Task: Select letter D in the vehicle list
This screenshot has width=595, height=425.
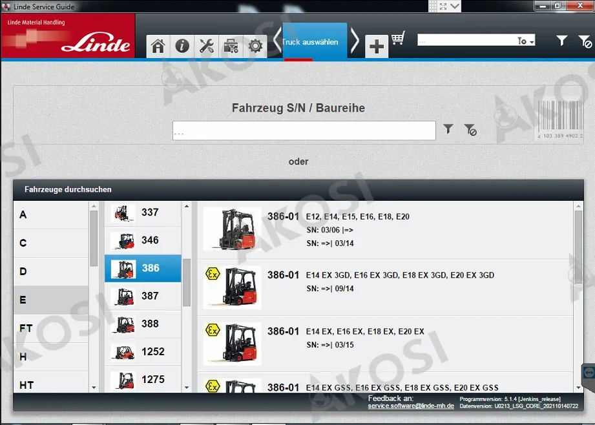Action: pos(51,272)
